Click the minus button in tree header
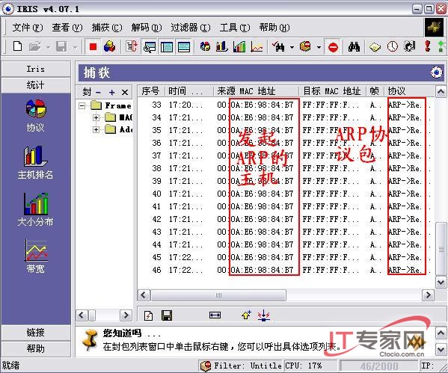 click(x=98, y=92)
